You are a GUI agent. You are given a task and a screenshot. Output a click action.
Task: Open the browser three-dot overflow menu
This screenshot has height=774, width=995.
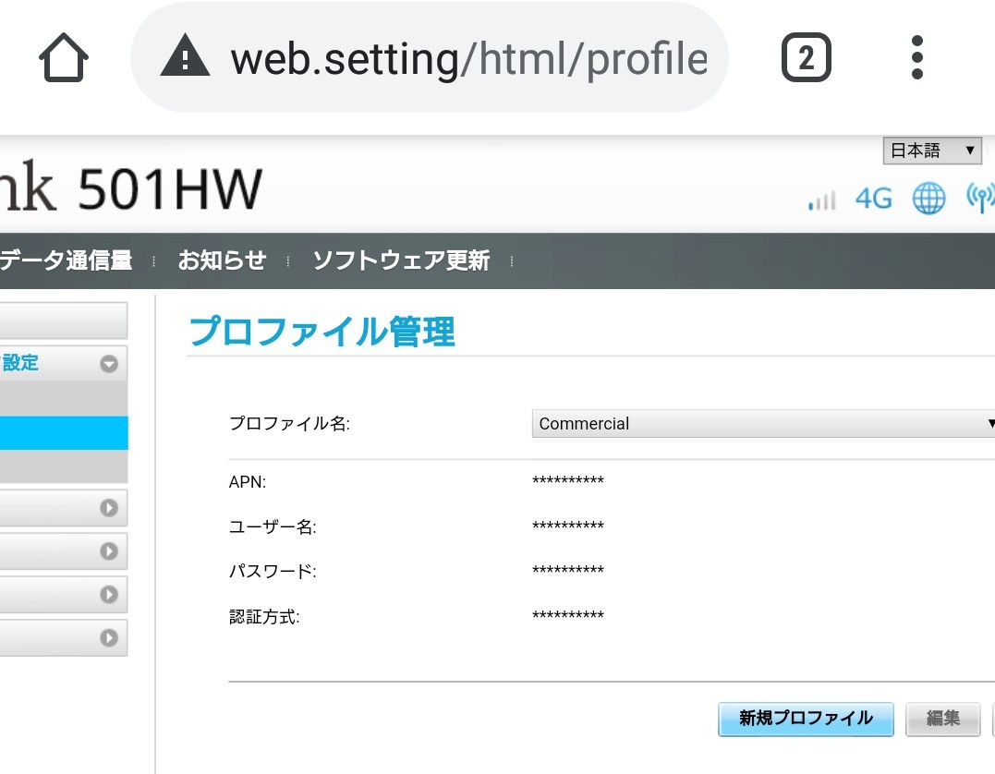916,59
